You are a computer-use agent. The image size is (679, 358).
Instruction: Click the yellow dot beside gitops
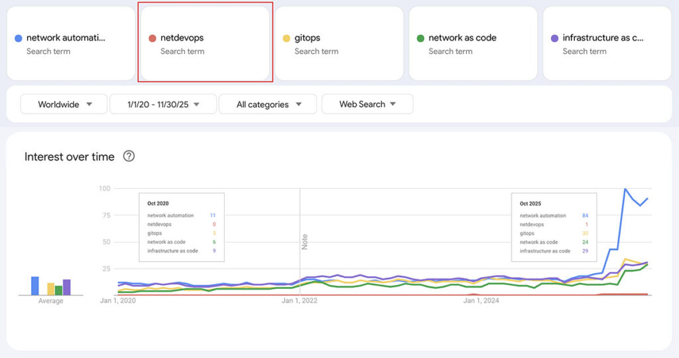coord(286,38)
